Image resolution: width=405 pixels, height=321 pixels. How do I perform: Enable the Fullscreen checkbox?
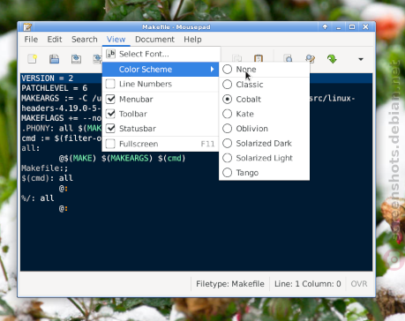(110, 144)
